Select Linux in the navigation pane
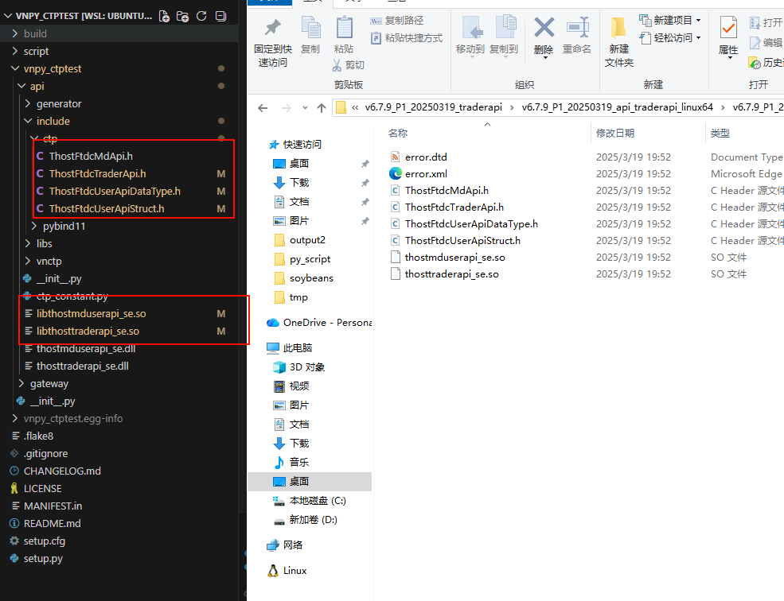The height and width of the screenshot is (601, 784). [x=294, y=570]
